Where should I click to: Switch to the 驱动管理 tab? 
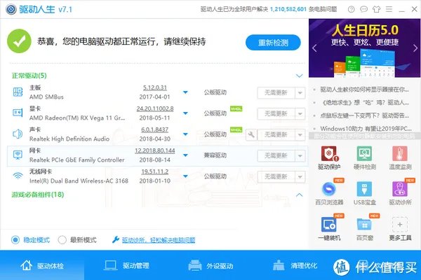[126, 265]
